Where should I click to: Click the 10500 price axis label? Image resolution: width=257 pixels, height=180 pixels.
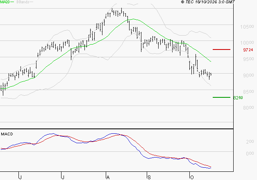pyautogui.click(x=247, y=27)
